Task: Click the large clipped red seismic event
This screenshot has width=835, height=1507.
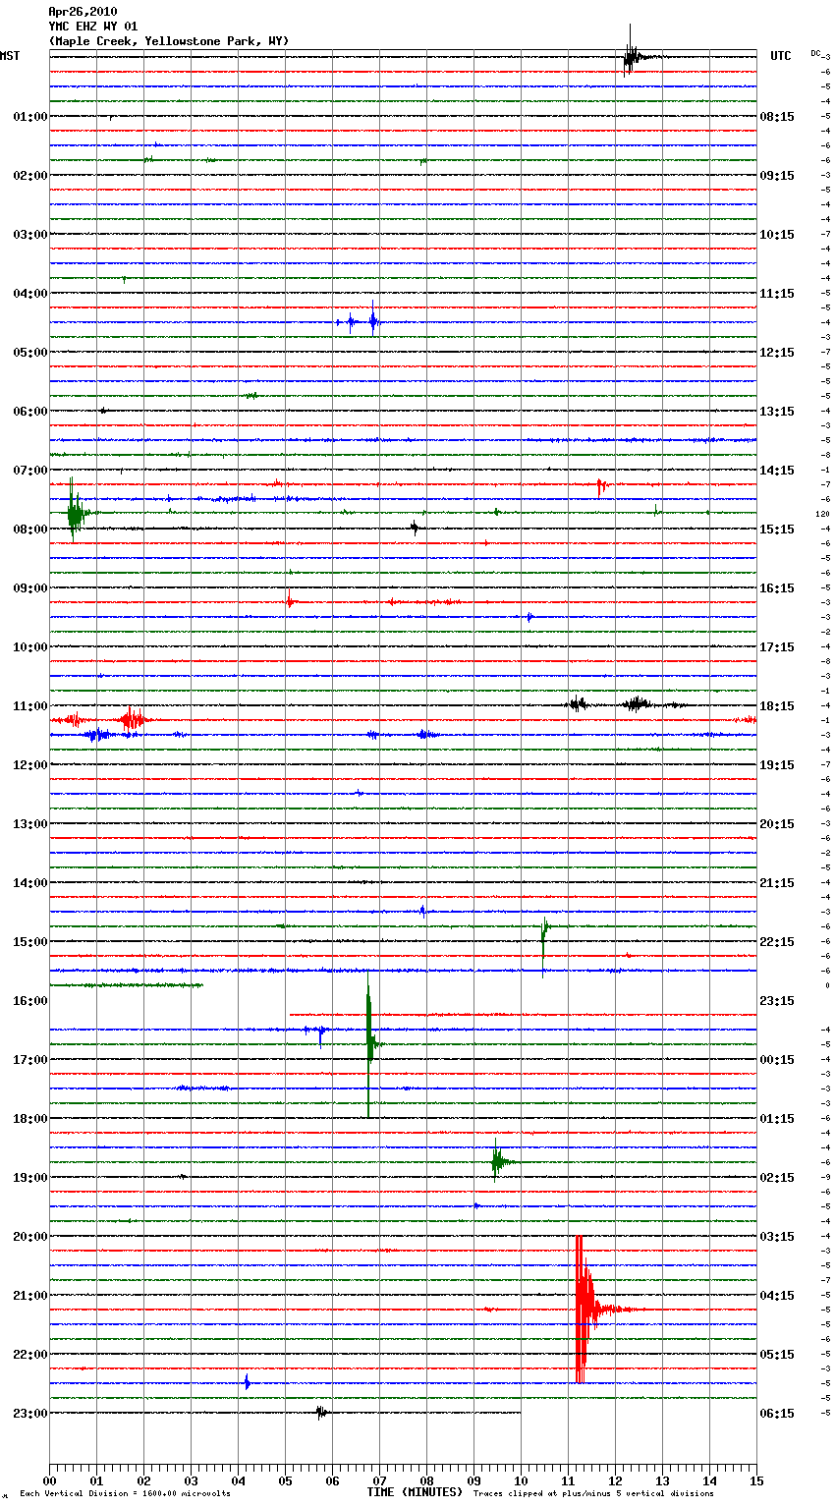Action: 586,1310
